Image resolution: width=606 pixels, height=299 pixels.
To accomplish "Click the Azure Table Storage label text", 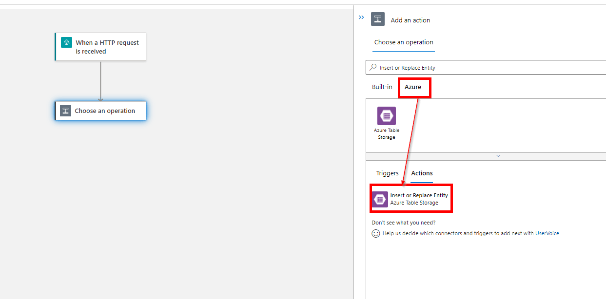I will (x=386, y=134).
